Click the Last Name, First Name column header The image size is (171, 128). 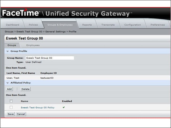click(x=21, y=73)
